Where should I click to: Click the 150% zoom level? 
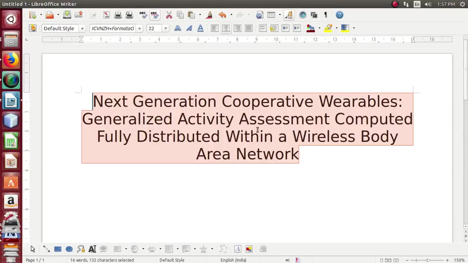(x=459, y=260)
